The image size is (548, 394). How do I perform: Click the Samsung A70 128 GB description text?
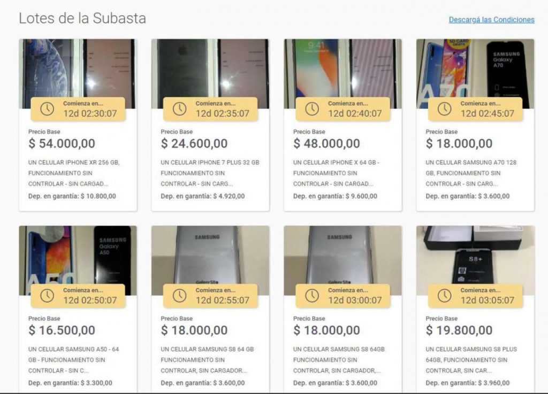tap(471, 173)
